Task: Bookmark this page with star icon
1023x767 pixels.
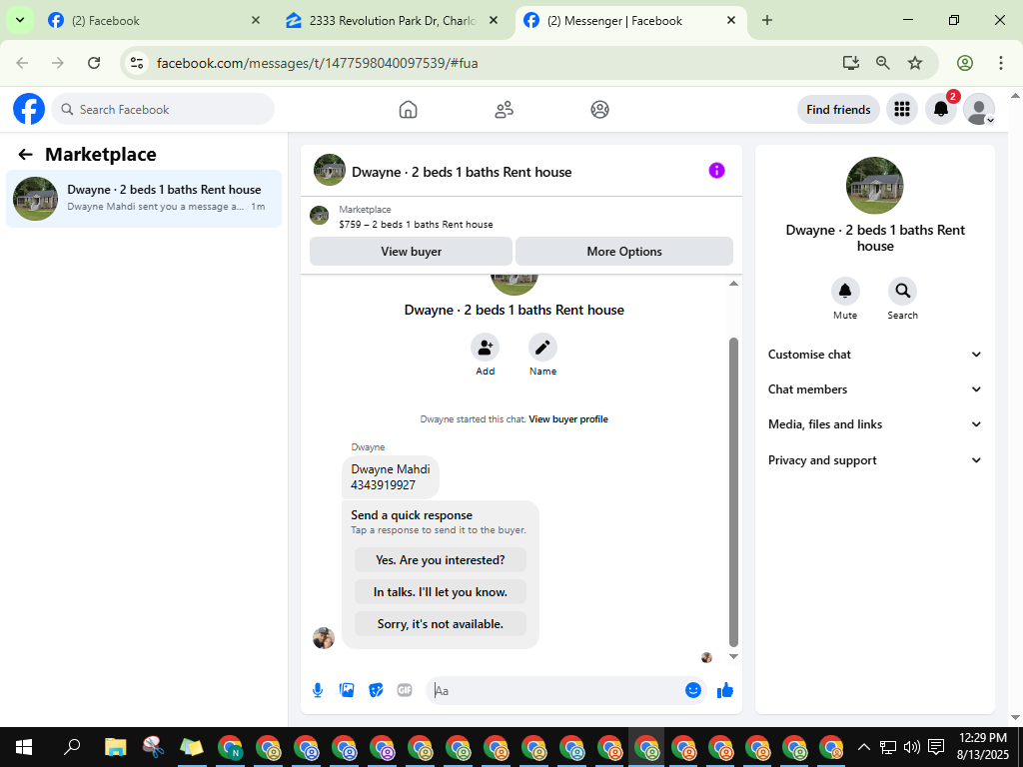Action: coord(915,63)
